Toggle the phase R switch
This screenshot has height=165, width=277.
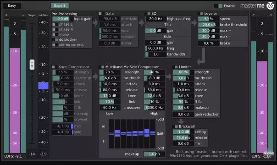(55, 29)
